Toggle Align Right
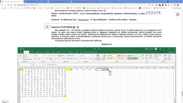The width and height of the screenshot is (183, 103). click(x=60, y=59)
